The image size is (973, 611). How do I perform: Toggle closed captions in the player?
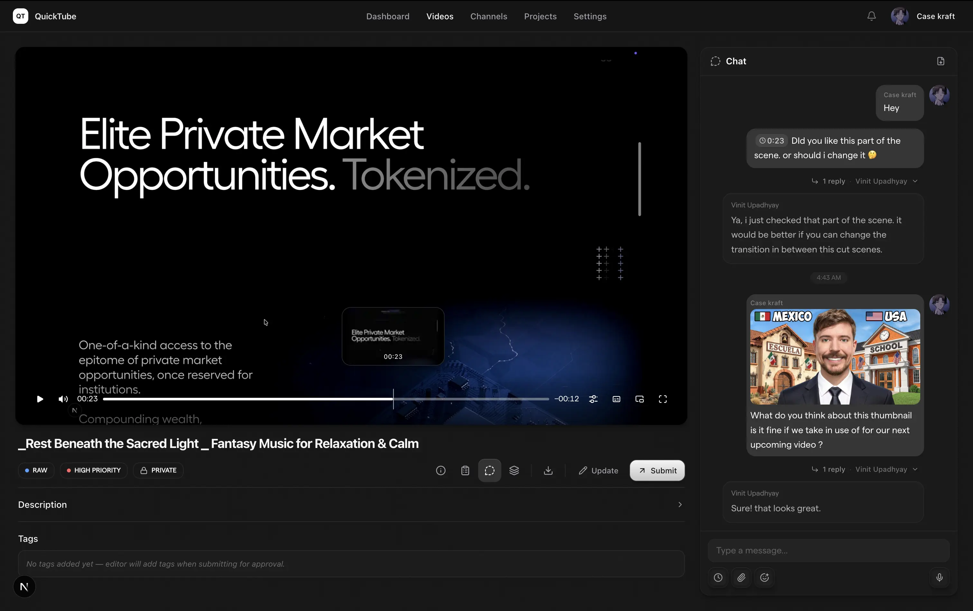coord(616,399)
